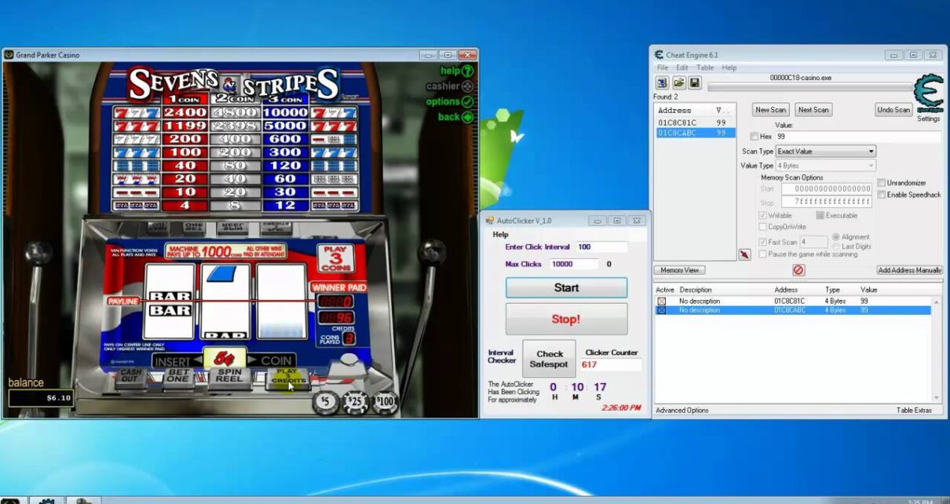Click the address table vertical scrollbar

click(936, 349)
